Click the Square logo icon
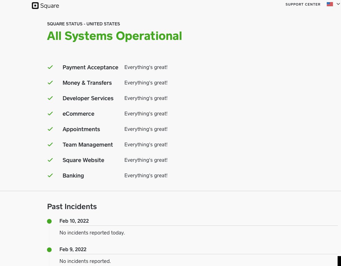Image resolution: width=341 pixels, height=266 pixels. [35, 6]
